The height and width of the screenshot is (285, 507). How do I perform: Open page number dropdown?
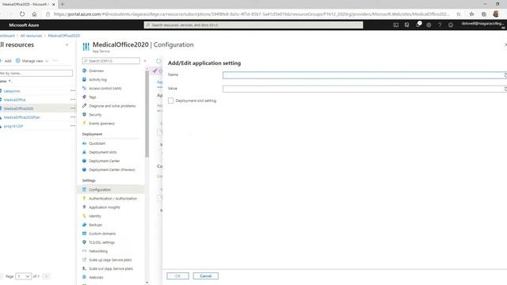tap(23, 276)
